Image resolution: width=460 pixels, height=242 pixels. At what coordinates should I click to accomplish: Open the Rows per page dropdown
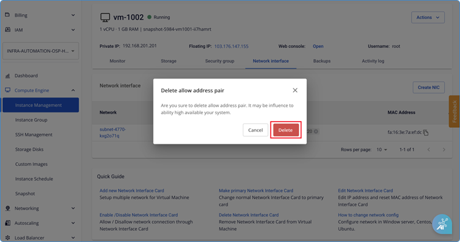[x=381, y=150]
